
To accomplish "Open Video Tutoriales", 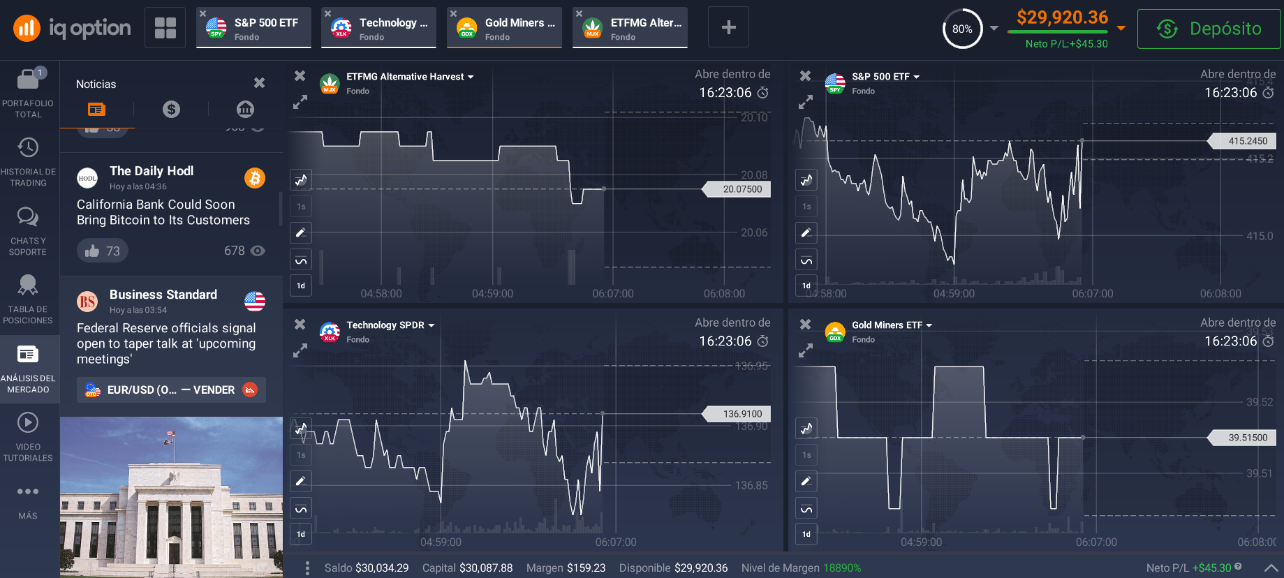I will [x=28, y=437].
